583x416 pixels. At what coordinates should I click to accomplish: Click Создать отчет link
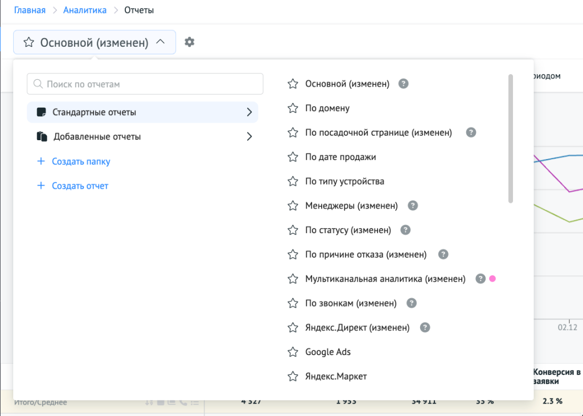[x=80, y=186]
